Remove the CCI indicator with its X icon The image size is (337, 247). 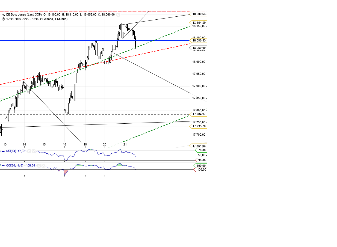[x=43, y=166]
